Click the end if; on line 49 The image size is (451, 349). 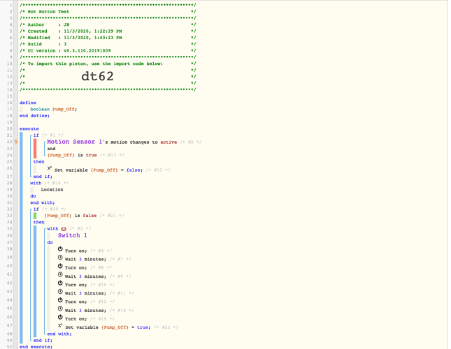click(x=43, y=341)
